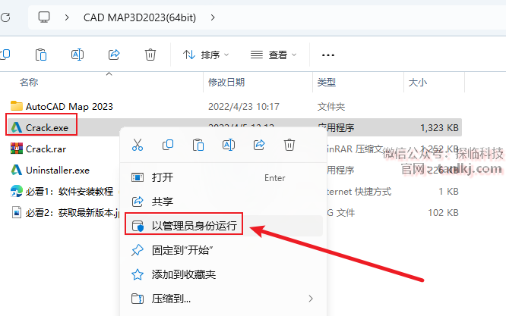The width and height of the screenshot is (506, 316).
Task: Sort by the 修改日期 column header
Action: coord(226,83)
